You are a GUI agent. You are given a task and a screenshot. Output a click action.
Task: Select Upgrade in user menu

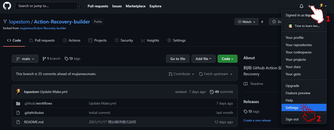(304, 86)
